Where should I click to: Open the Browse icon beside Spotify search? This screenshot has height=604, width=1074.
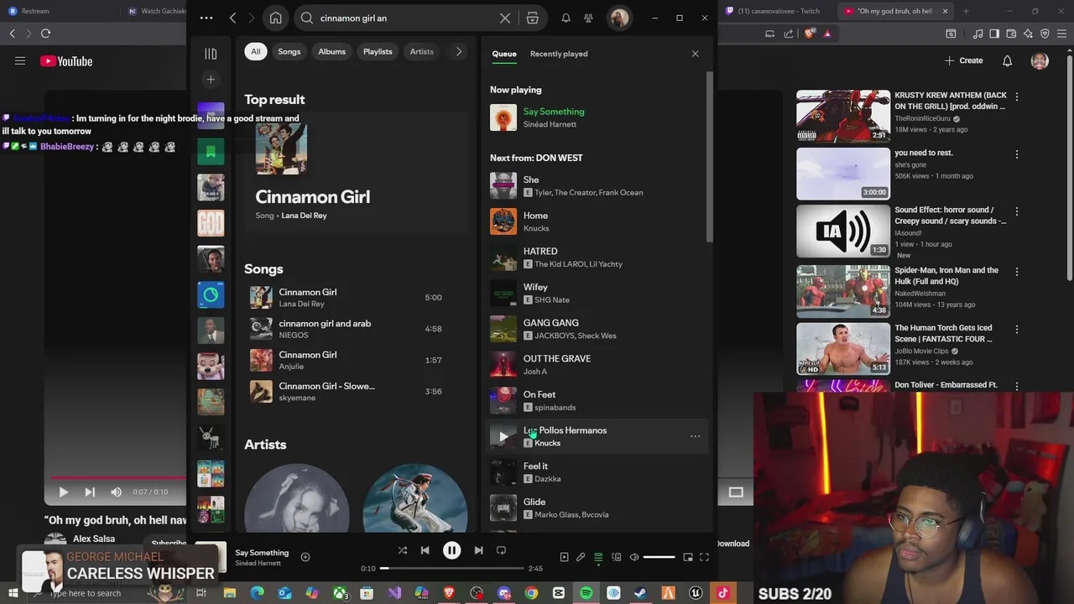click(x=532, y=18)
